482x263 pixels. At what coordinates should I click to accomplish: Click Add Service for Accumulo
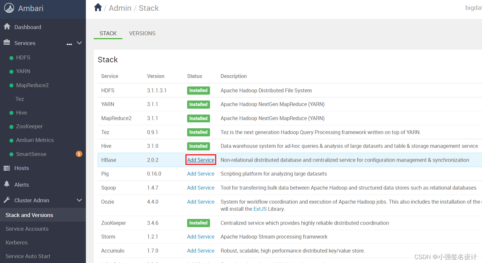[201, 251]
